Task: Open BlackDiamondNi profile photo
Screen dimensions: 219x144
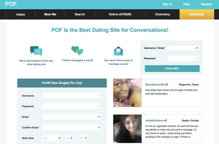Action: tap(127, 93)
